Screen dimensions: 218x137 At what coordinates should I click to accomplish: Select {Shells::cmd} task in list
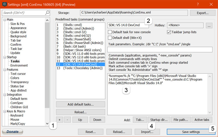click(x=80, y=25)
